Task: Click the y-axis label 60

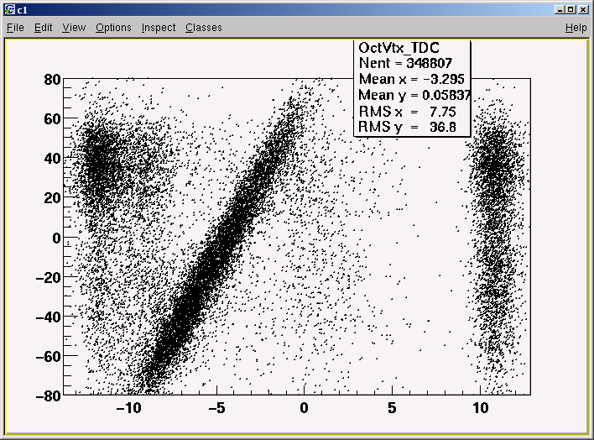Action: [52, 119]
